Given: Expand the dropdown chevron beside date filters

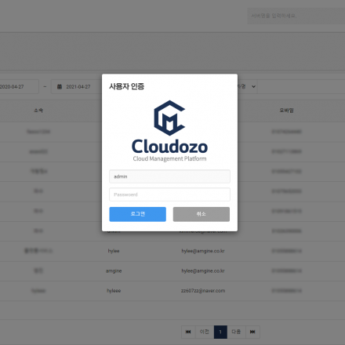Looking at the screenshot, I should pos(253,86).
